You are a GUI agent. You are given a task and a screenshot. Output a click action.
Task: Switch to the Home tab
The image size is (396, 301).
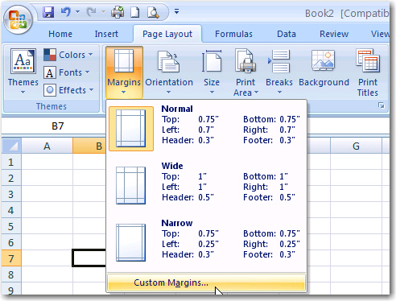(x=60, y=34)
